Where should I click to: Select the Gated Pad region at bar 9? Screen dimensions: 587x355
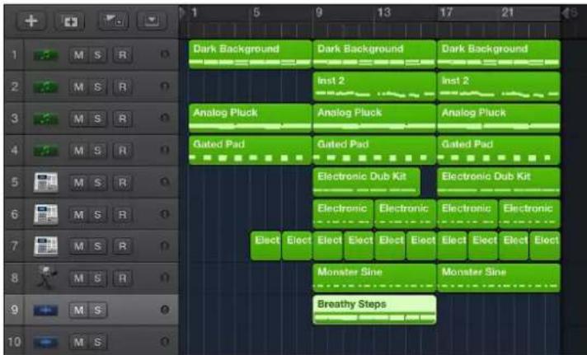point(374,150)
